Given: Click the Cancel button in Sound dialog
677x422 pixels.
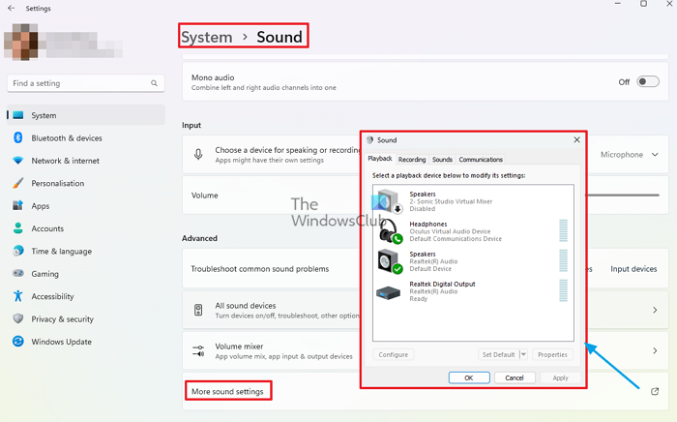Looking at the screenshot, I should tap(515, 377).
